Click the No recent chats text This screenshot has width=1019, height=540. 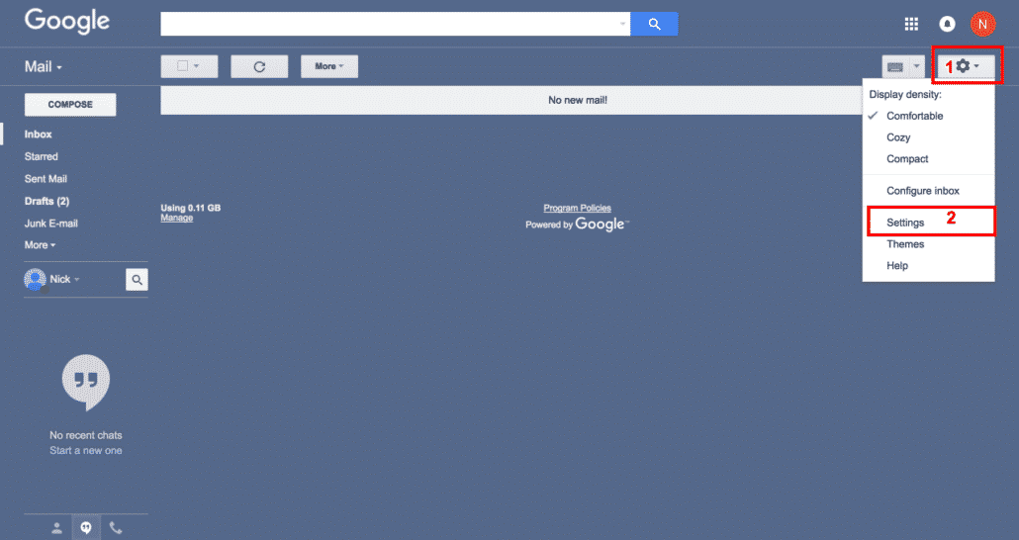[x=86, y=435]
